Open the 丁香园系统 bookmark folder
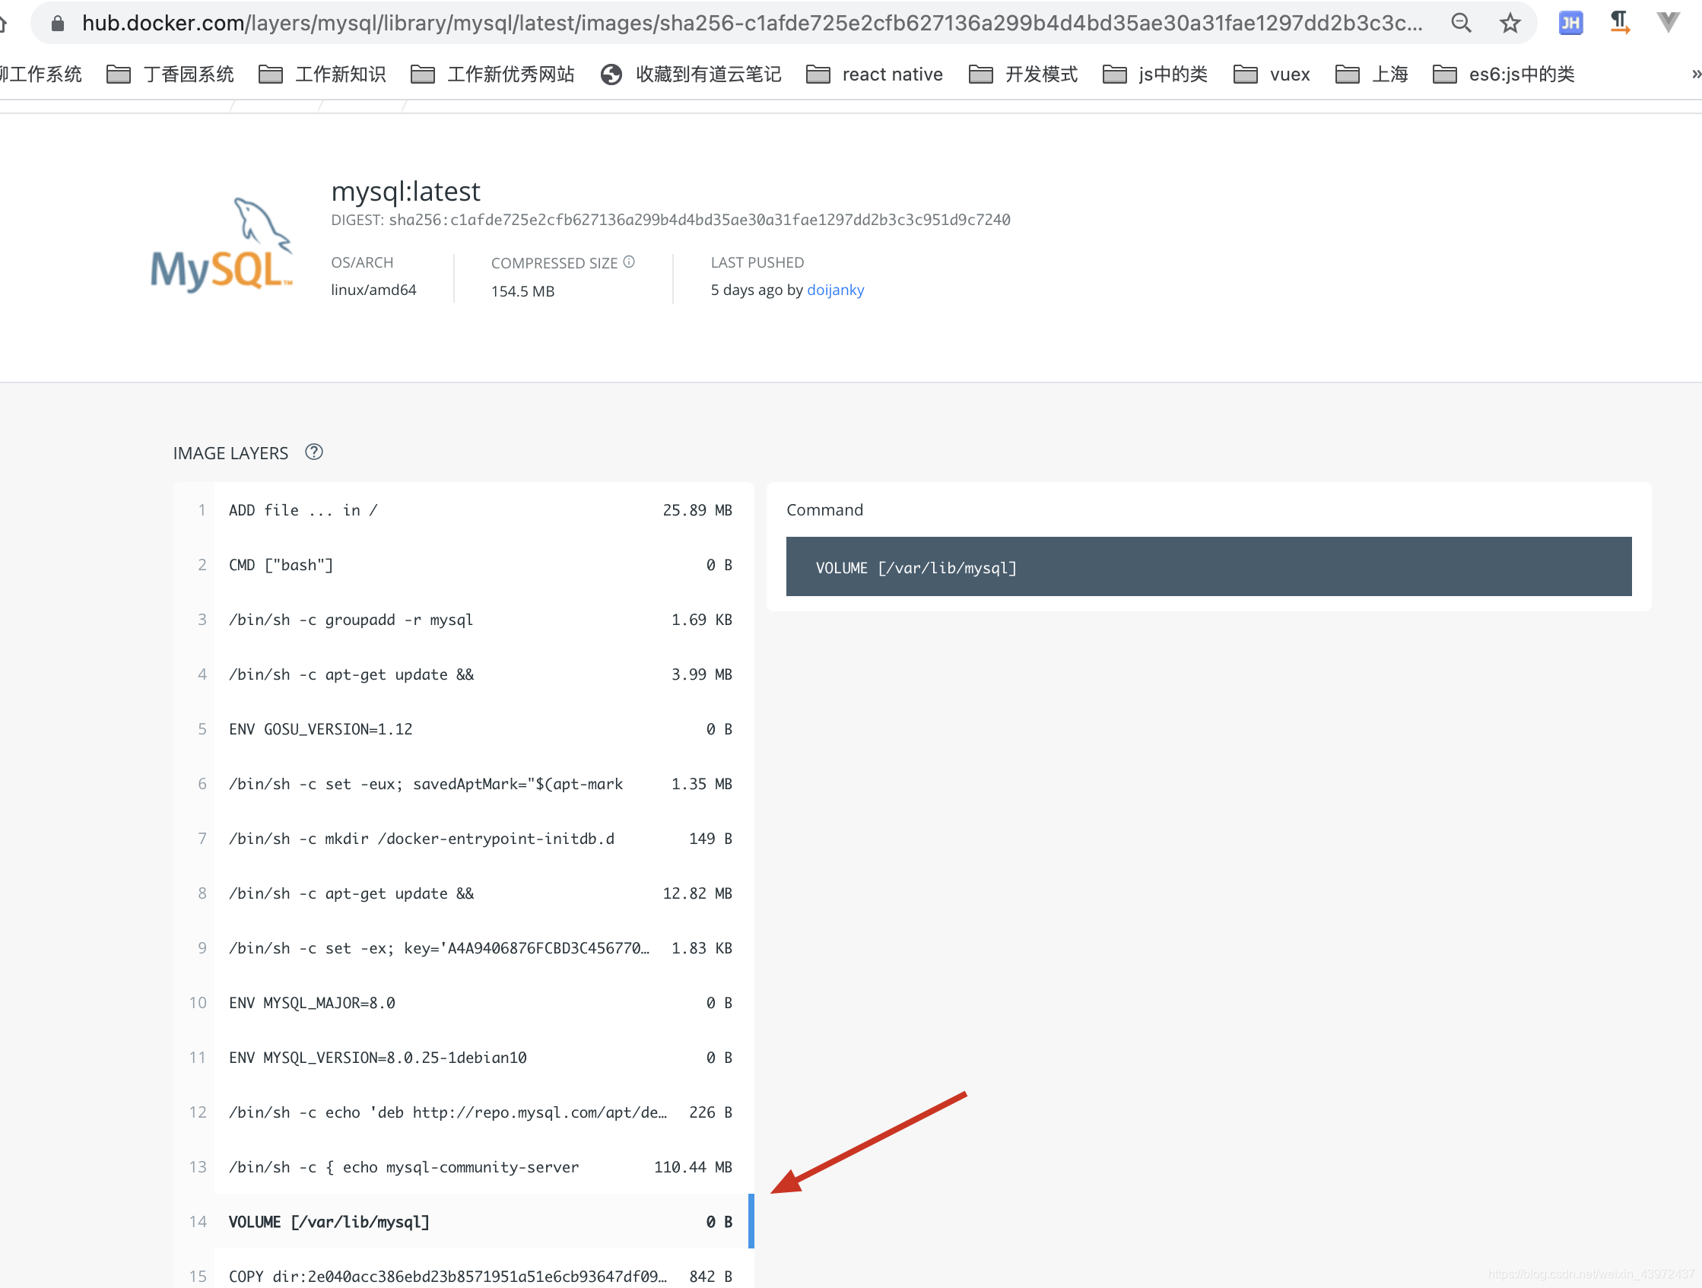 170,75
